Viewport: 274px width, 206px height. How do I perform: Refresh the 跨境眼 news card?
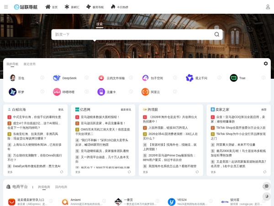coord(197,172)
